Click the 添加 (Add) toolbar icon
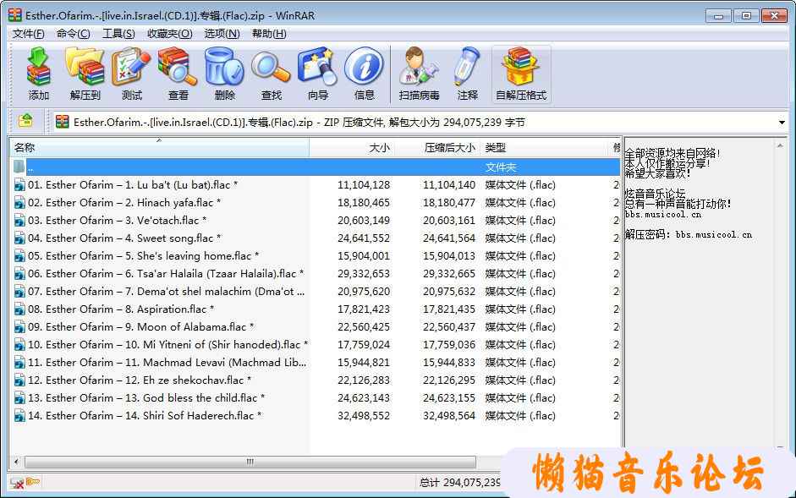The width and height of the screenshot is (796, 498). [39, 74]
